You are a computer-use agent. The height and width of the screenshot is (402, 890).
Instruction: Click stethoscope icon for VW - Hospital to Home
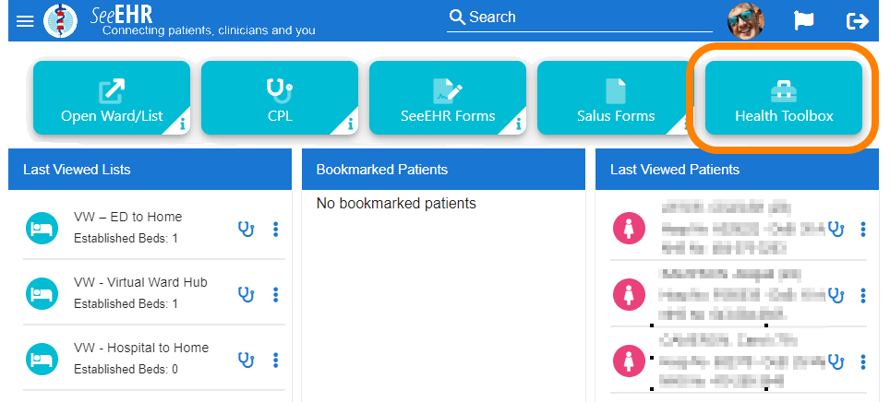pos(246,360)
